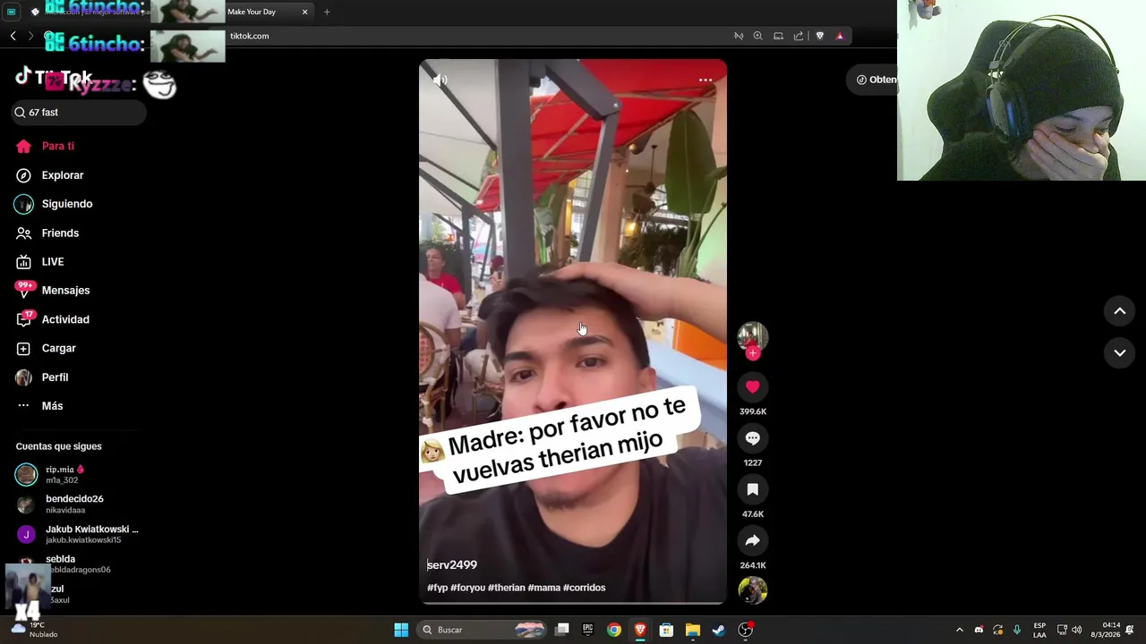Open the comments showing 1227
The height and width of the screenshot is (644, 1146).
tap(752, 438)
